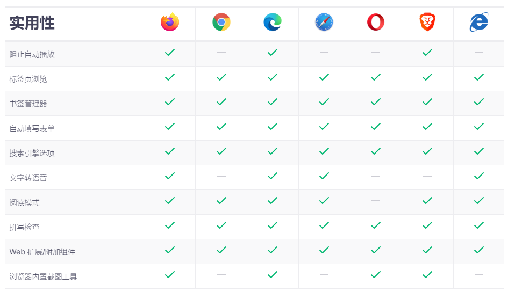508x292 pixels.
Task: Click Firefox checkmark for 阻止自动播放
Action: [170, 53]
